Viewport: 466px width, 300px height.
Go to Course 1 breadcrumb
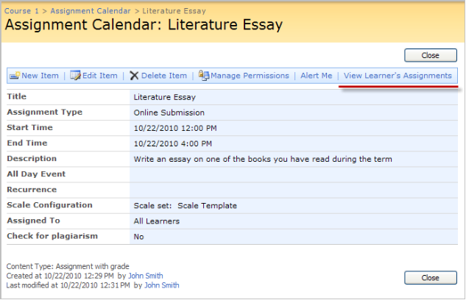21,11
